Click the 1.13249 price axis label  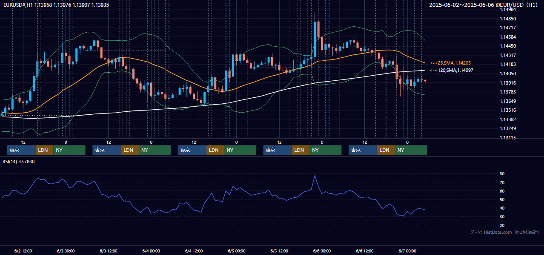click(x=508, y=128)
